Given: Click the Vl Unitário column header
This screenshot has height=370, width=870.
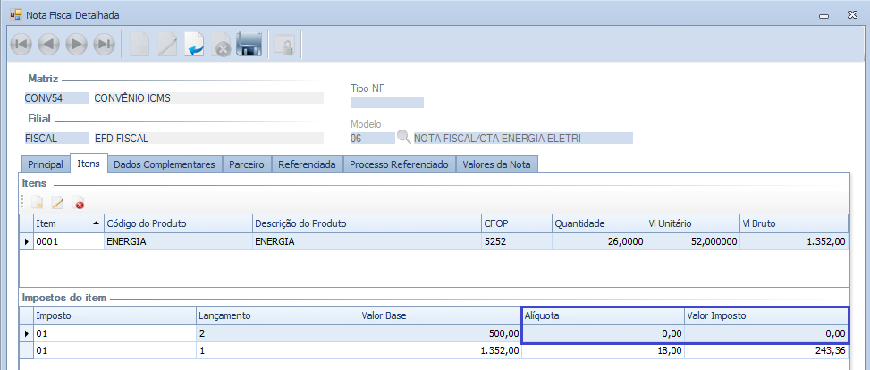Looking at the screenshot, I should (x=692, y=223).
